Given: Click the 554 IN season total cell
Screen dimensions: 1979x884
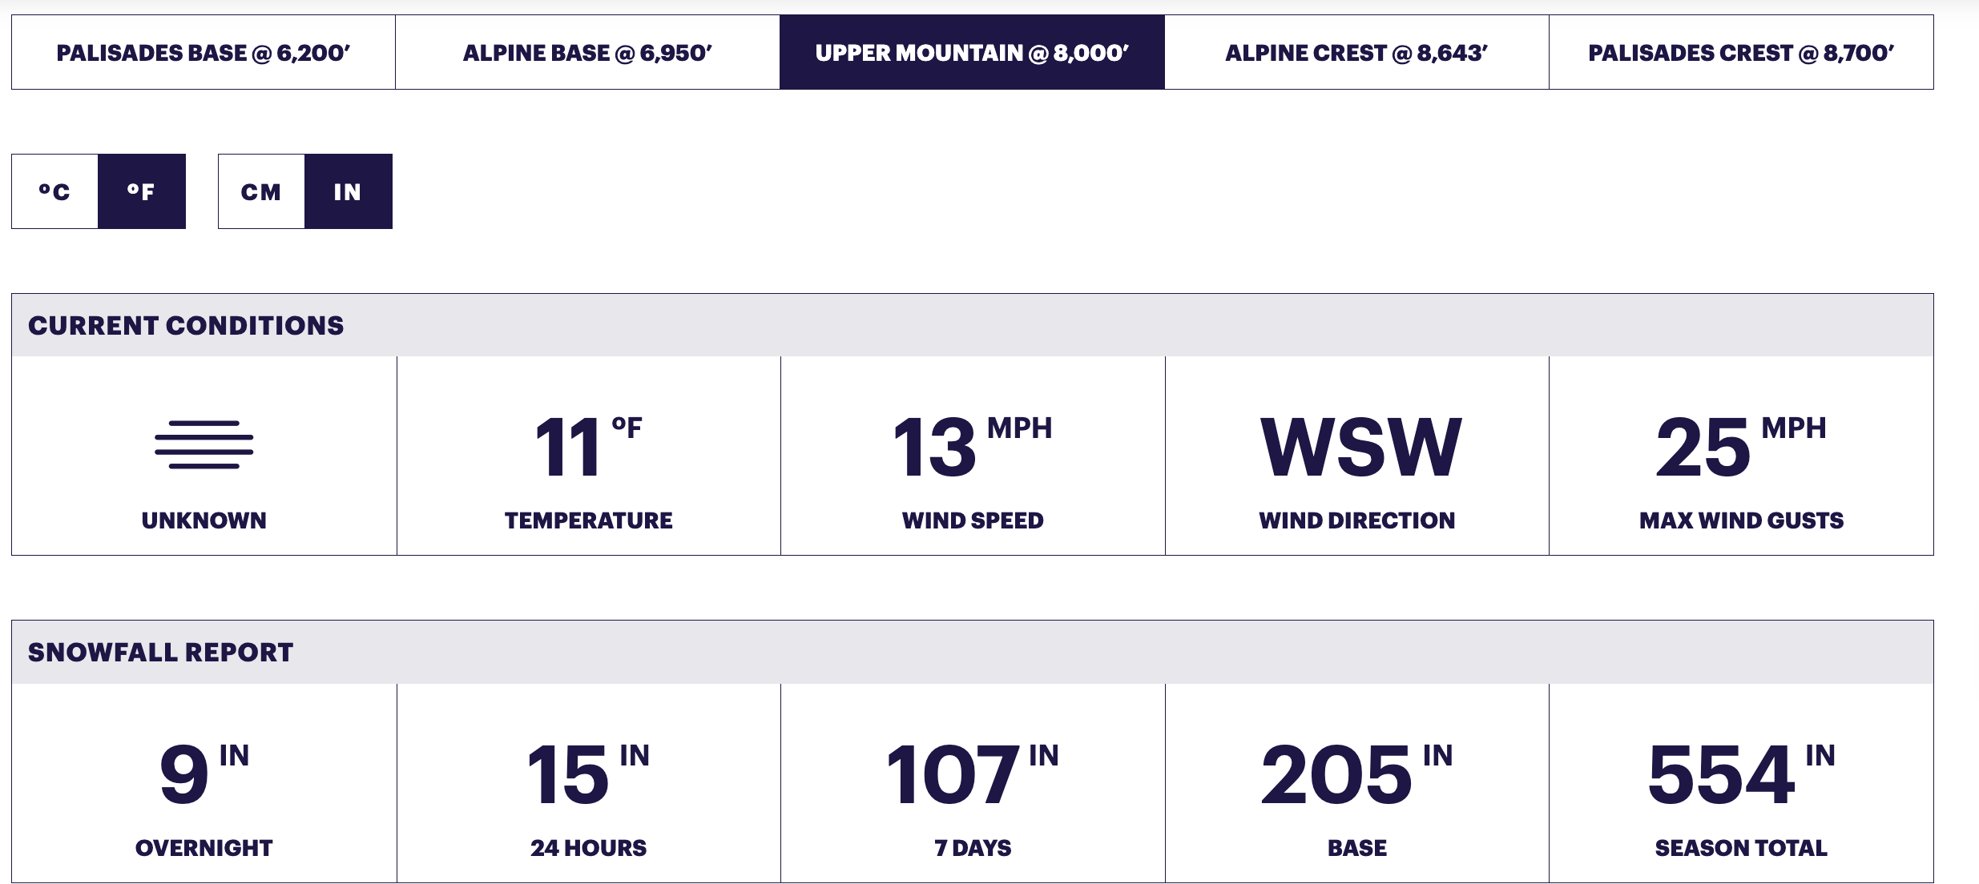Looking at the screenshot, I should [1741, 783].
